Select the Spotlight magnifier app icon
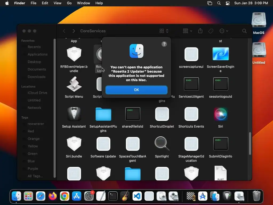 pyautogui.click(x=162, y=144)
